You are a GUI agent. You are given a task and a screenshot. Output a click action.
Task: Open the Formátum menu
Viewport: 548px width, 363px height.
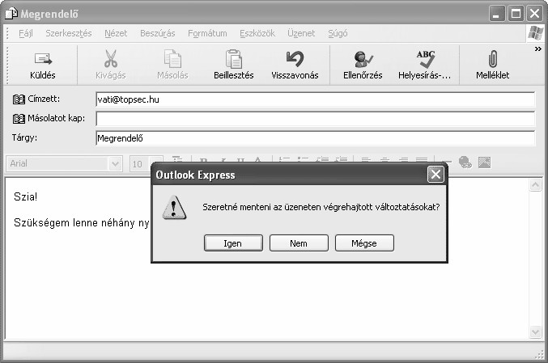click(207, 33)
